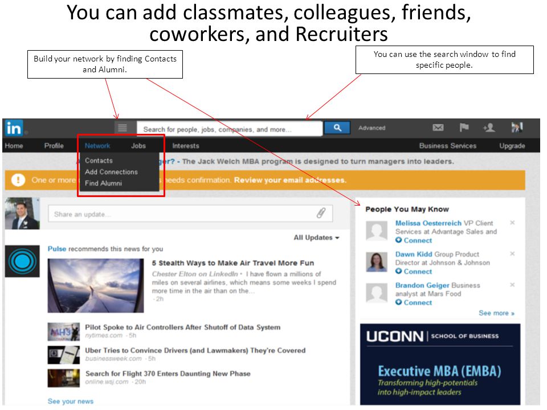The height and width of the screenshot is (410, 547).
Task: Open the search category list icon
Action: (123, 128)
